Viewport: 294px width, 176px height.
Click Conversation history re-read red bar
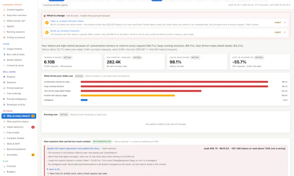pos(174,82)
